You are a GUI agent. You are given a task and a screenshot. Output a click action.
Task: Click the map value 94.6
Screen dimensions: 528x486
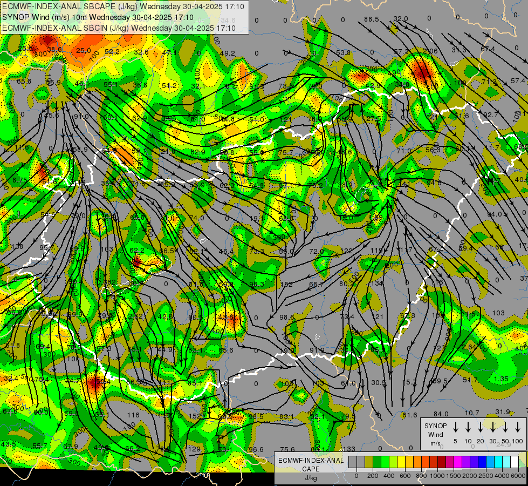[434, 183]
